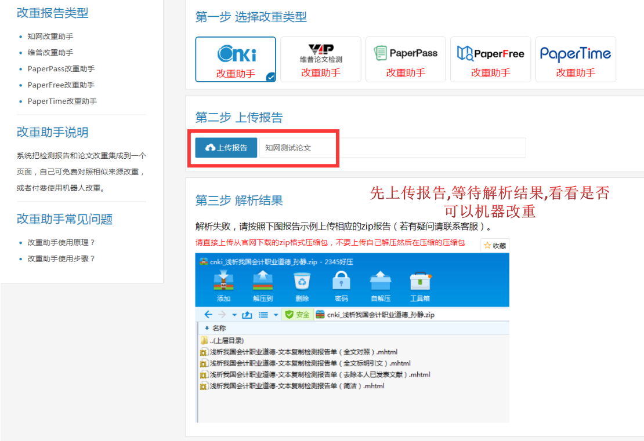Click the zip icon beside the archive path
The height and width of the screenshot is (441, 644).
320,315
